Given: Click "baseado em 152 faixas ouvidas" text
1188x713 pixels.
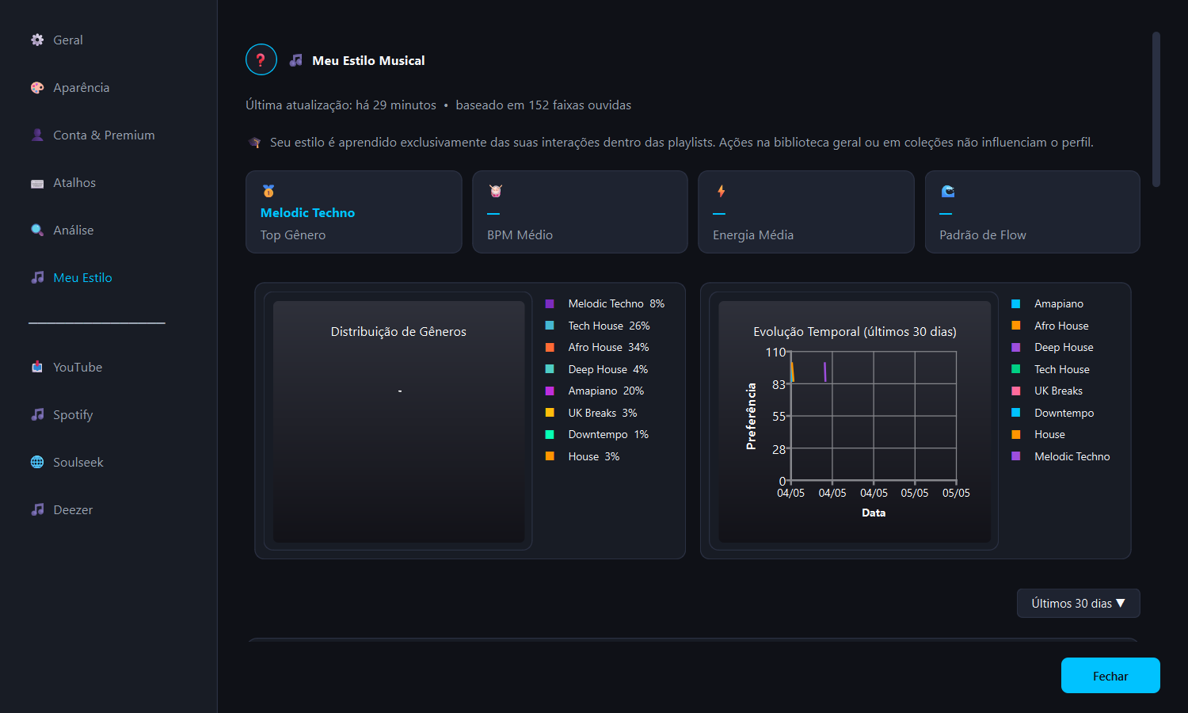Looking at the screenshot, I should point(543,105).
